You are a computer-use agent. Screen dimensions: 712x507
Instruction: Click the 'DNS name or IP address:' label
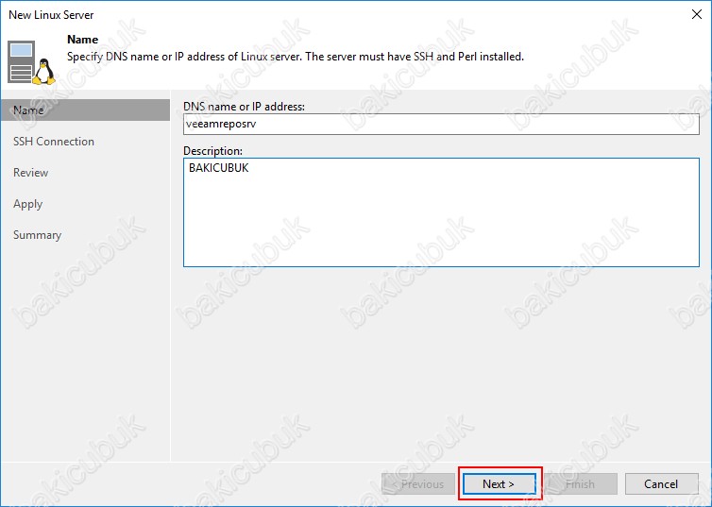point(244,106)
